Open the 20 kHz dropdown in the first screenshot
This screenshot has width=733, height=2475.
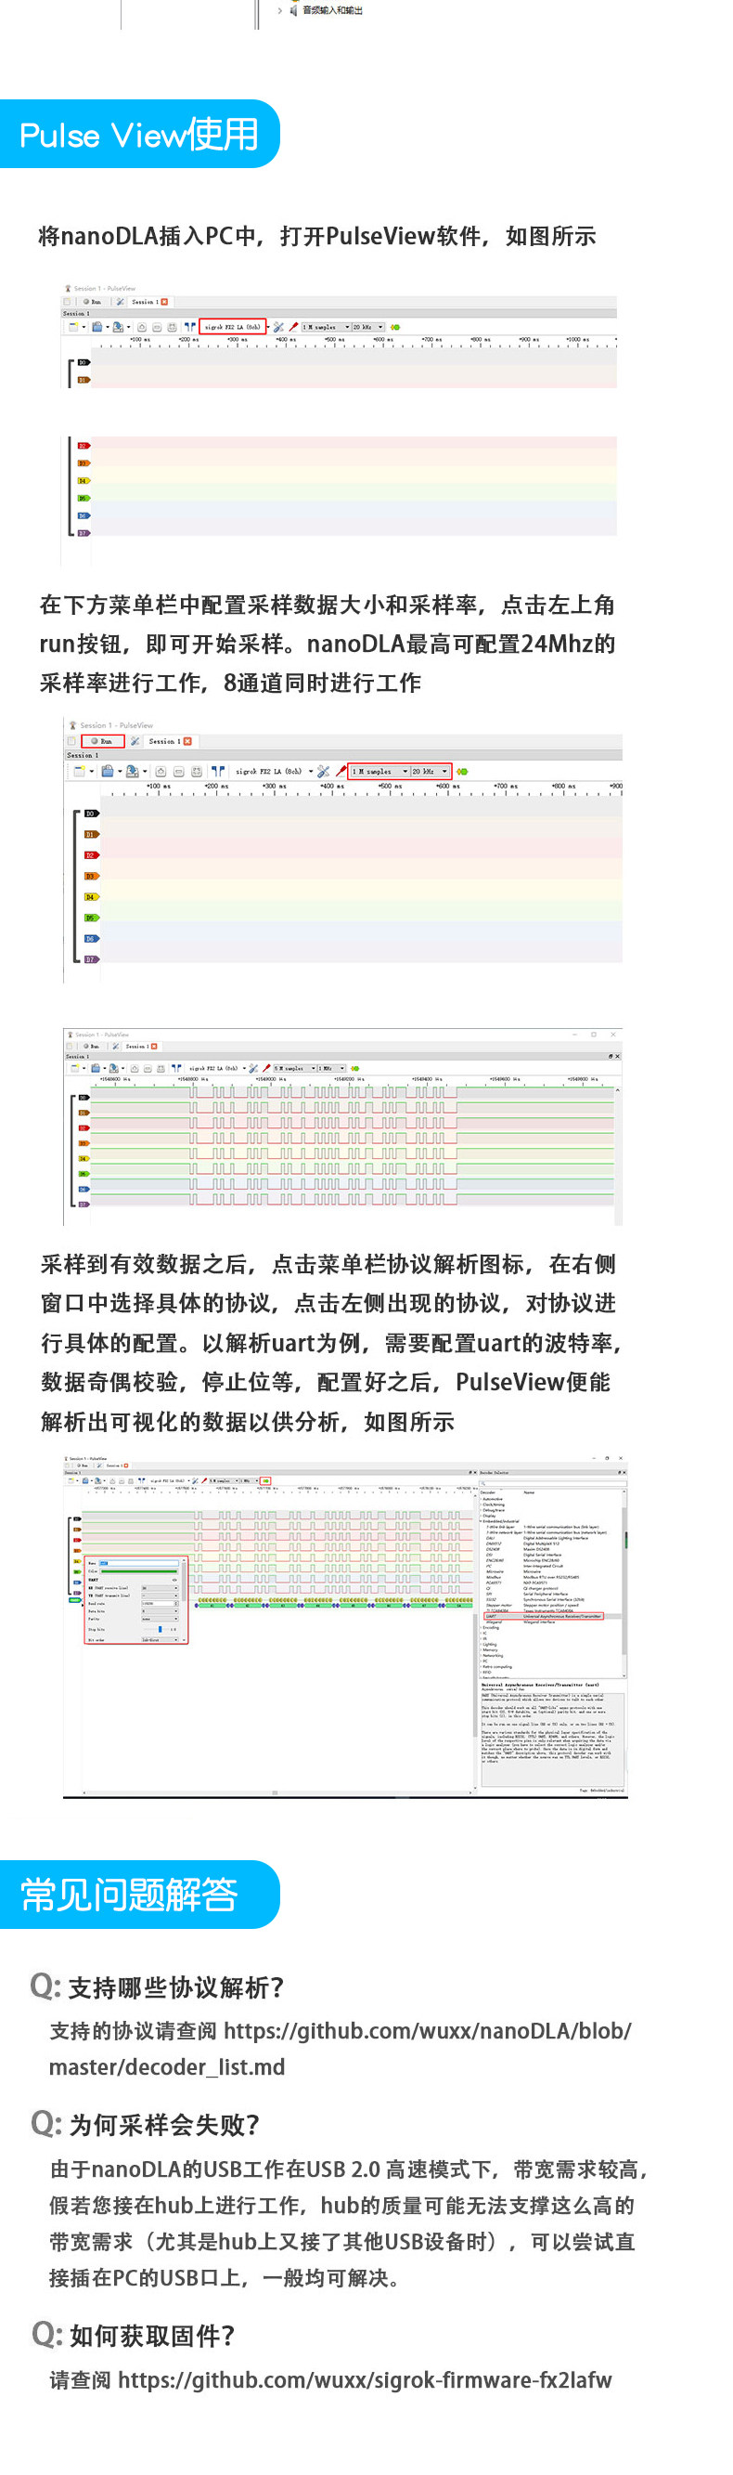(x=368, y=327)
